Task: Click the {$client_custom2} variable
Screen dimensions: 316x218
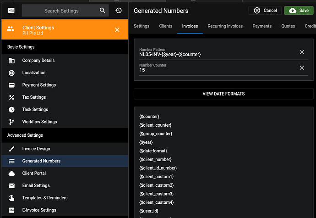Action: tap(156, 185)
